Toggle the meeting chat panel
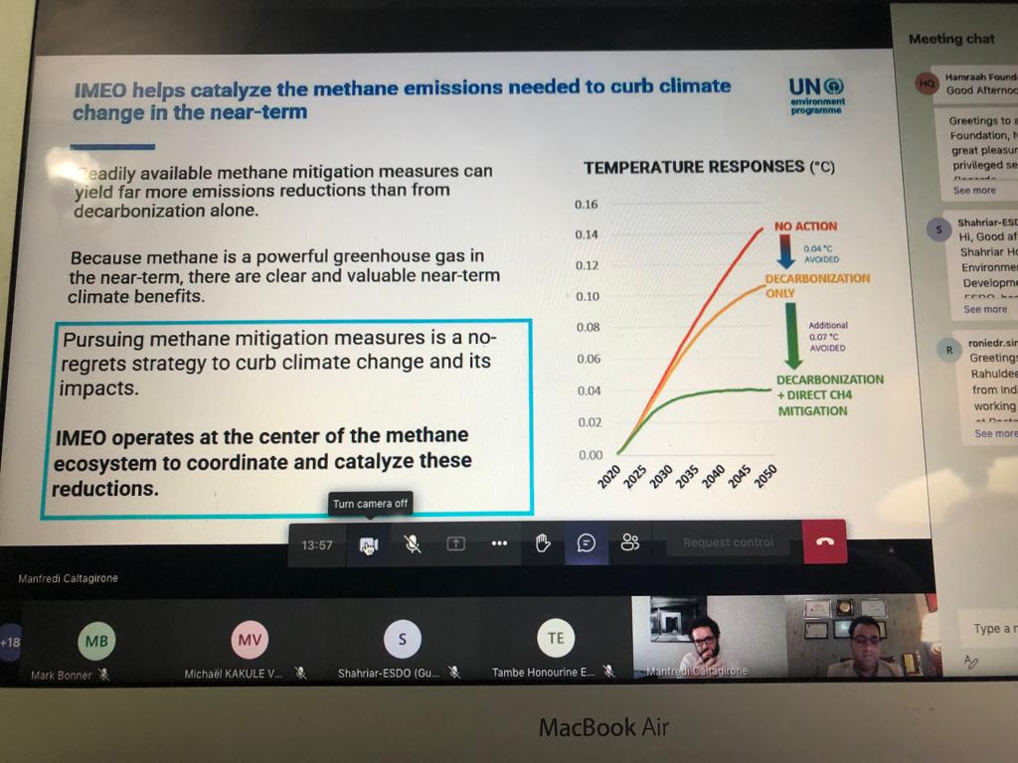Image resolution: width=1018 pixels, height=763 pixels. 587,542
